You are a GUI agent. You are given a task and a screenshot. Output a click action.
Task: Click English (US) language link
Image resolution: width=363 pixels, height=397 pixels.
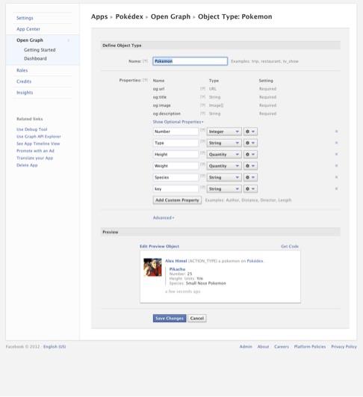55,347
